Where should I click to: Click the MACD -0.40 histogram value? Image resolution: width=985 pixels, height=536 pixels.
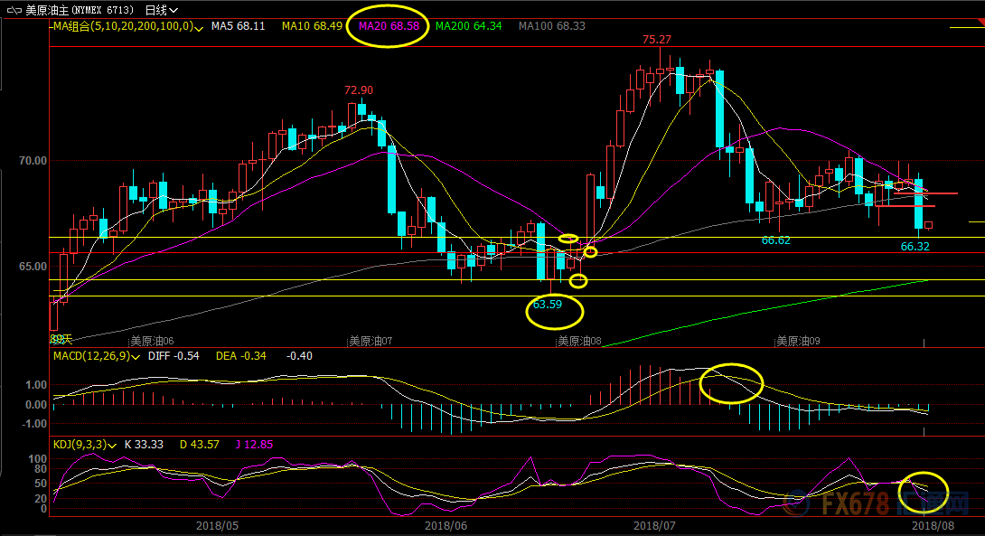[299, 356]
